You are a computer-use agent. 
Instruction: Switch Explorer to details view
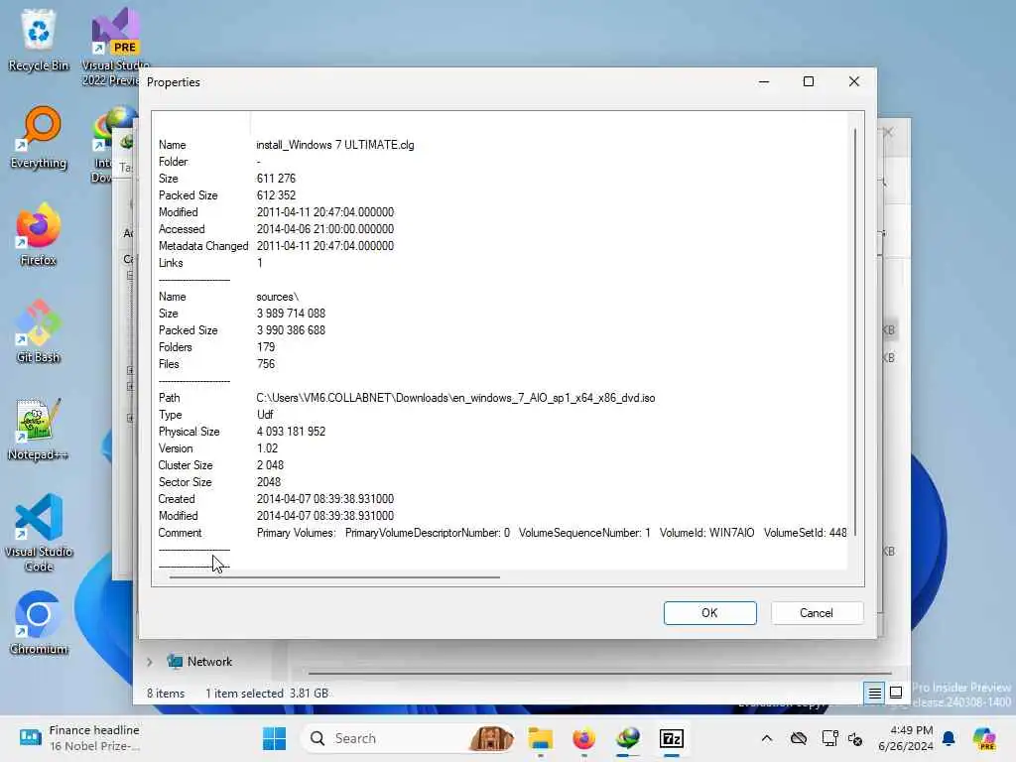(x=874, y=694)
